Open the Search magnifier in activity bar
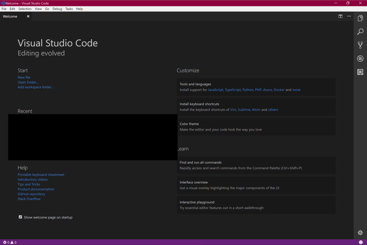The height and width of the screenshot is (245, 367). tap(360, 31)
